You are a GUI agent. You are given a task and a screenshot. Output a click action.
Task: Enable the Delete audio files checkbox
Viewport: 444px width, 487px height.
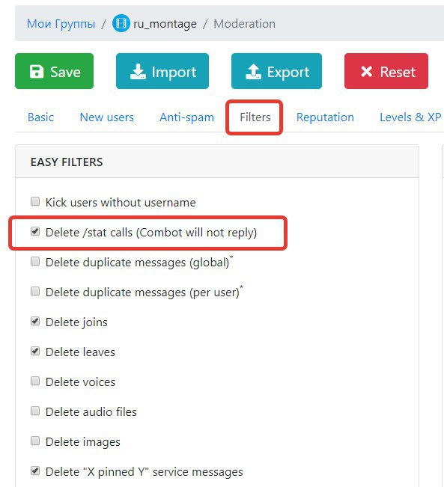click(x=35, y=411)
